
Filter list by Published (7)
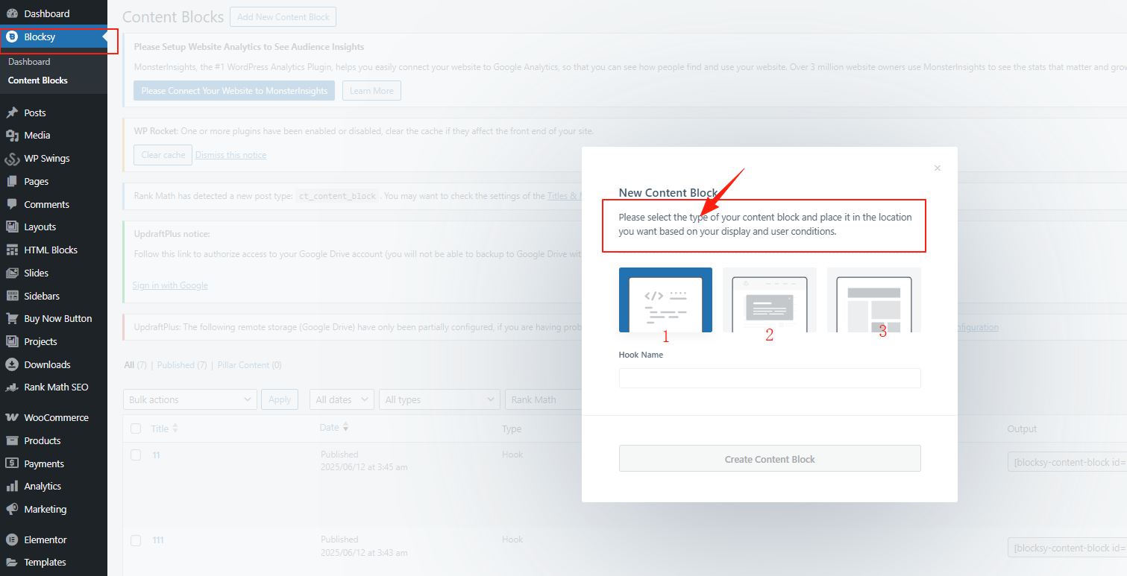(x=182, y=365)
